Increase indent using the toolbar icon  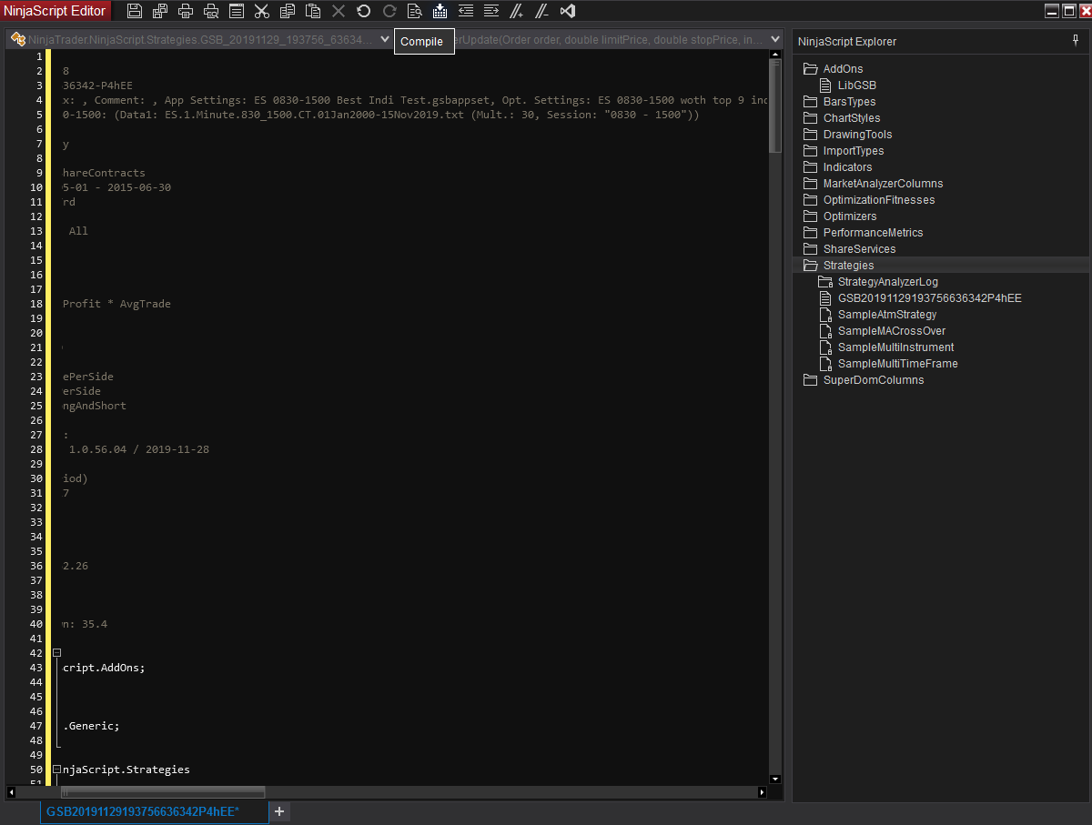pos(491,11)
